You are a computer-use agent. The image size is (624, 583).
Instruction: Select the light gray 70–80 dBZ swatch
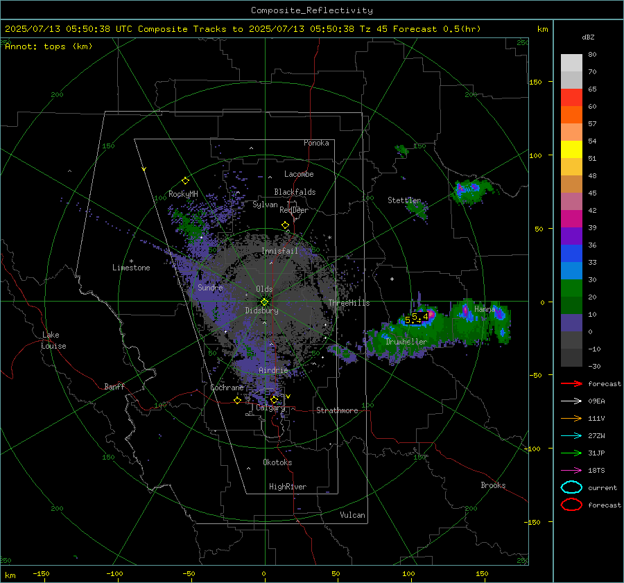571,63
